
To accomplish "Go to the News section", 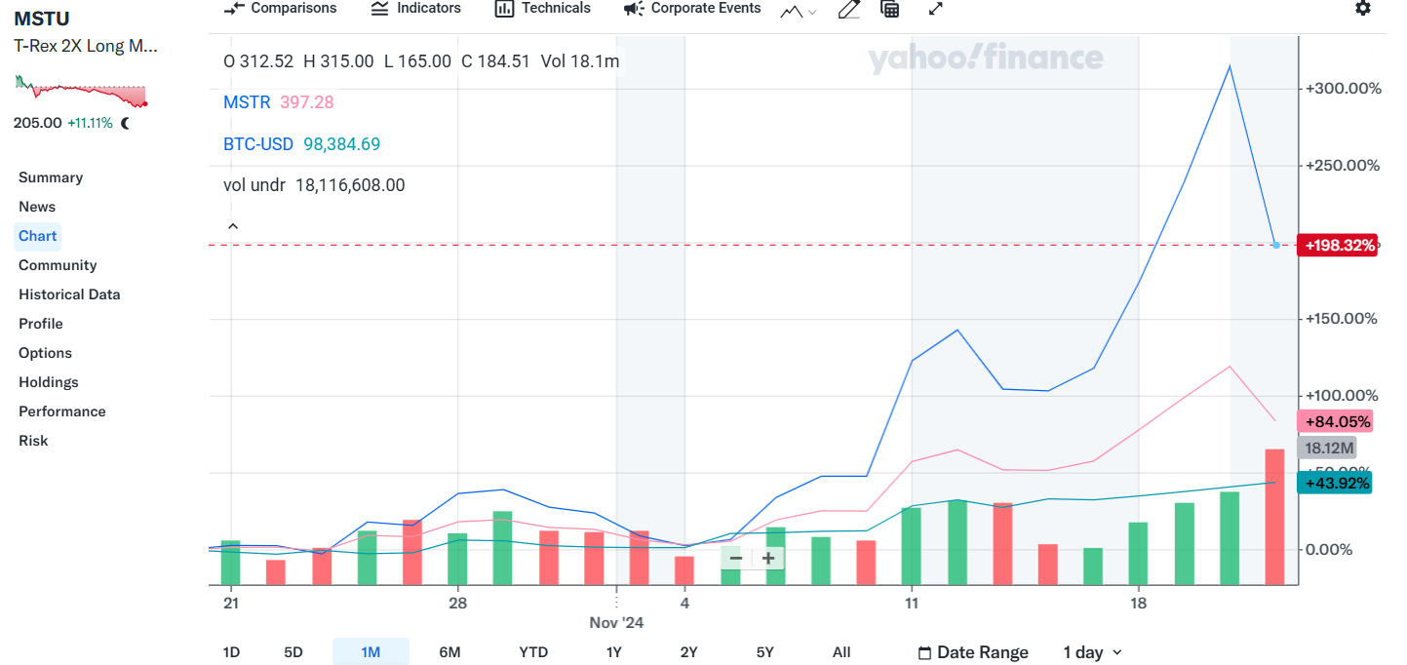I will point(37,207).
